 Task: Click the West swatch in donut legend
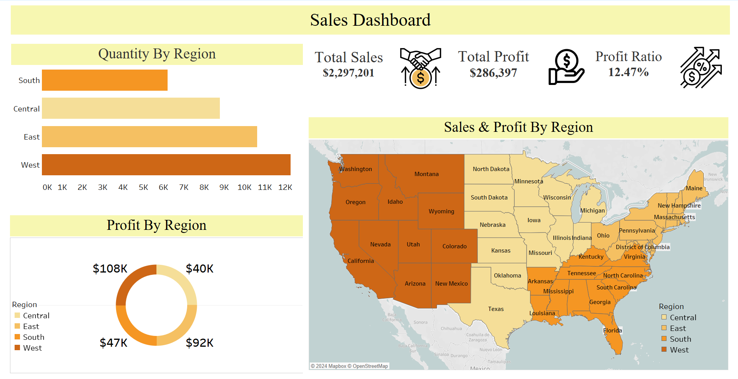(x=17, y=348)
